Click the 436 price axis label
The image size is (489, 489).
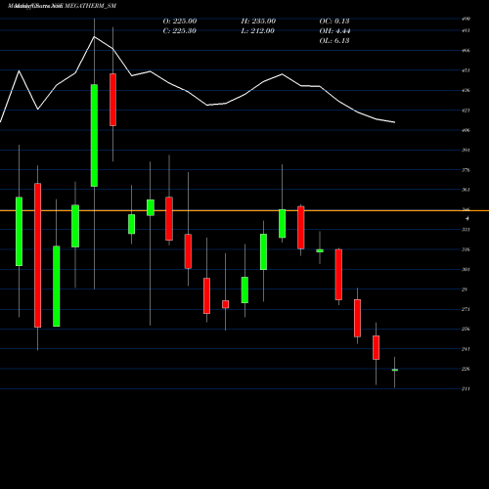pos(466,90)
